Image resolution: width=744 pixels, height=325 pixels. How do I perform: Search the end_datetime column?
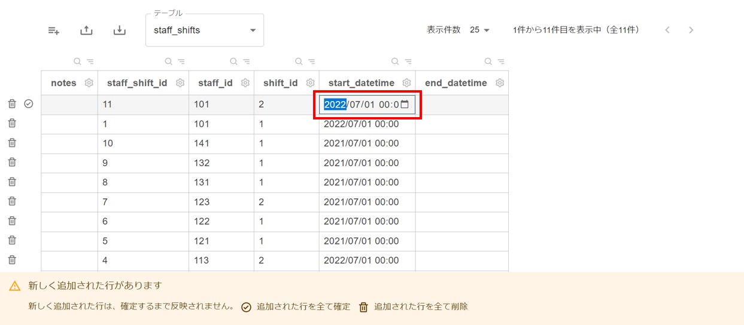coord(488,62)
